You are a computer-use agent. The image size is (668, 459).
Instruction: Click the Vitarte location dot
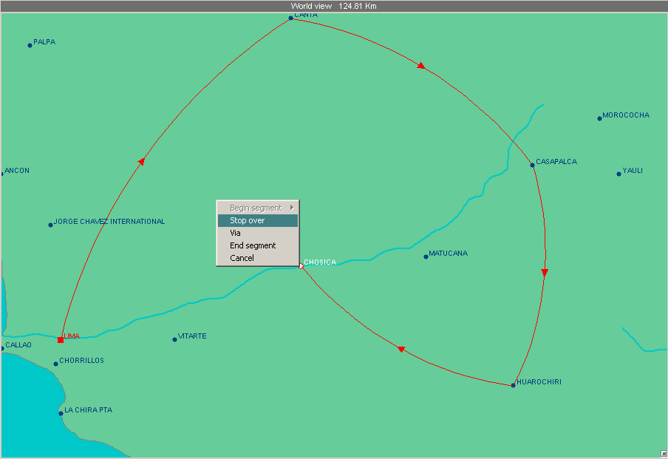(x=174, y=339)
